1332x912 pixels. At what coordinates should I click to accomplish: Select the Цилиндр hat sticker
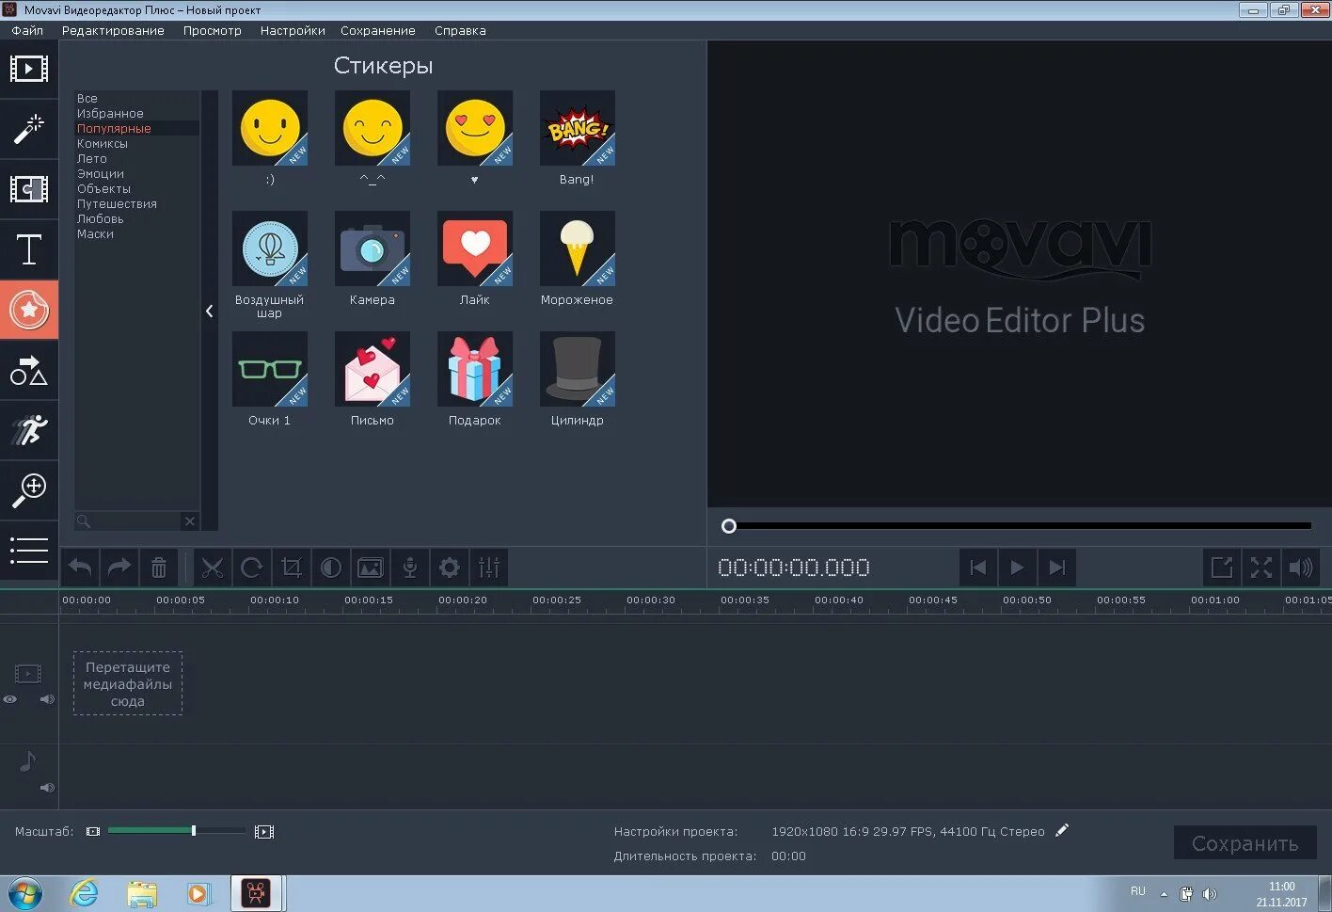[578, 369]
